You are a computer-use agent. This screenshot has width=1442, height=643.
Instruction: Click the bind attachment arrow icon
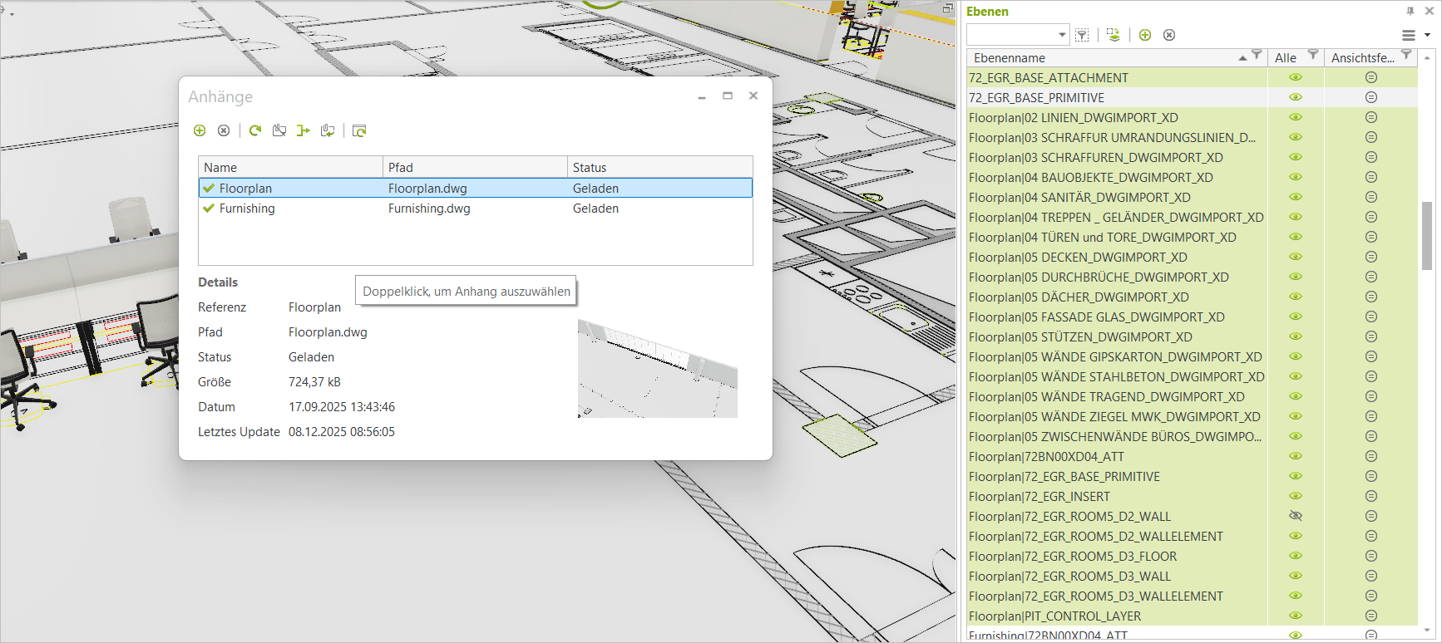(303, 130)
